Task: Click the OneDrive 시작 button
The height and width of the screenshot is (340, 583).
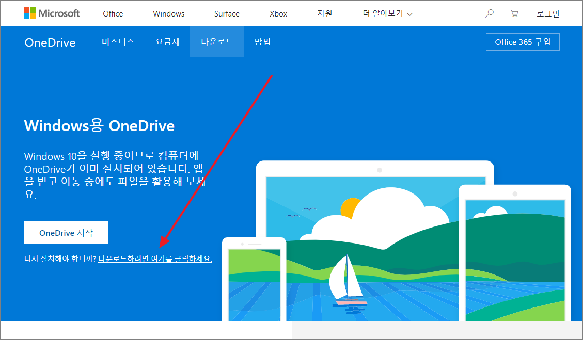Action: pyautogui.click(x=66, y=233)
